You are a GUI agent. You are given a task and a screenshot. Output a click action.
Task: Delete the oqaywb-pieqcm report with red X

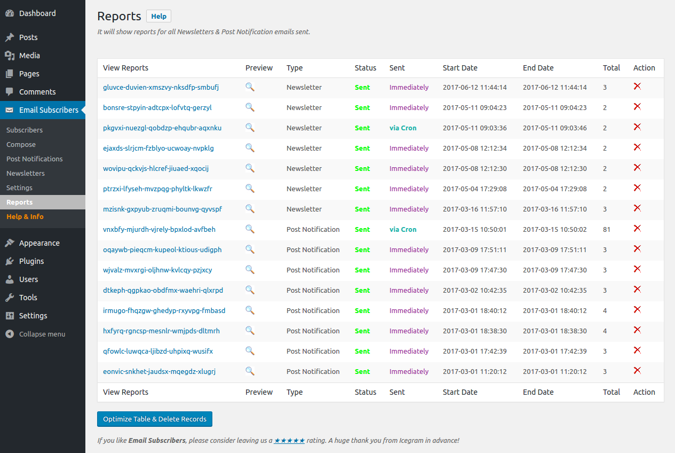pos(637,248)
